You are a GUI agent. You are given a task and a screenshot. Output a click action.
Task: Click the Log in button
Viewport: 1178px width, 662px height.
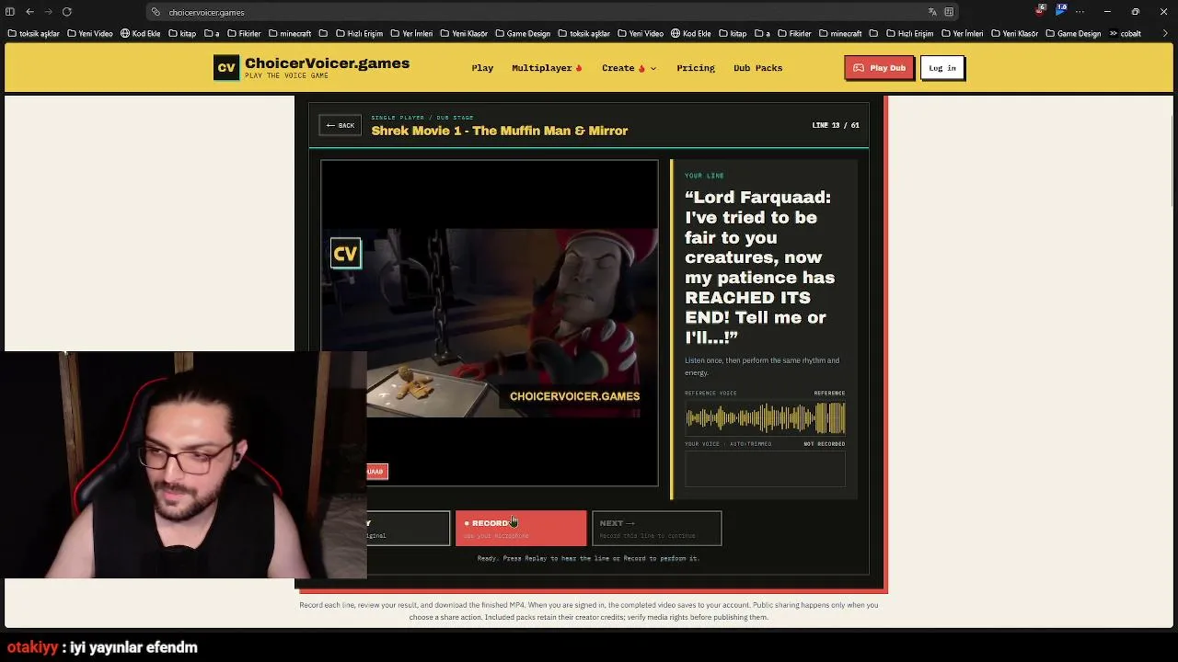click(x=942, y=68)
